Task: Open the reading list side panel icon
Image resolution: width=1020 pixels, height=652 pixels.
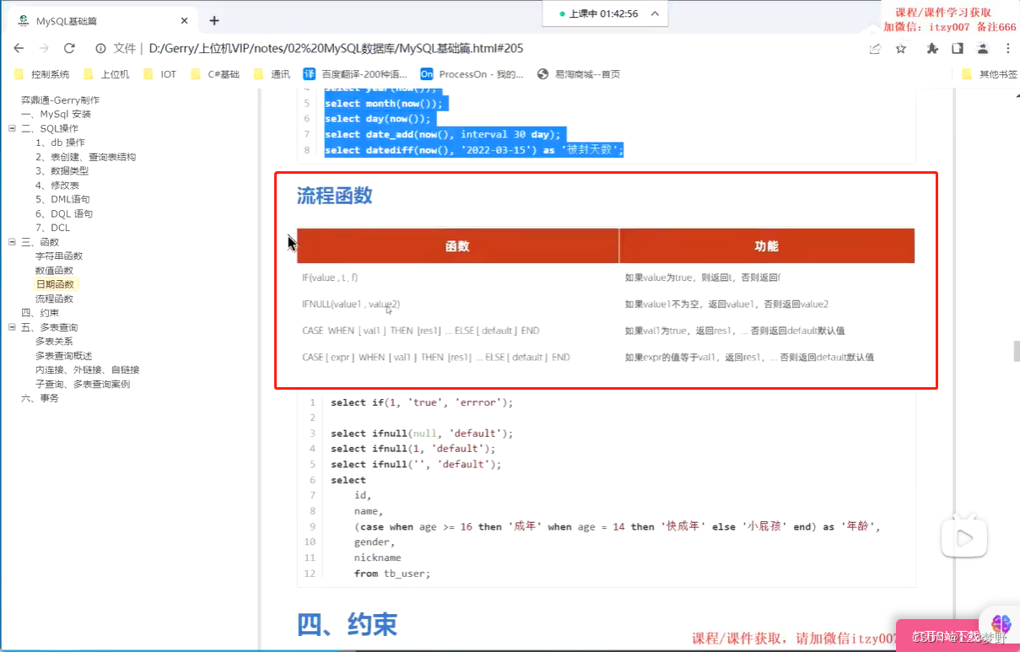Action: 958,49
